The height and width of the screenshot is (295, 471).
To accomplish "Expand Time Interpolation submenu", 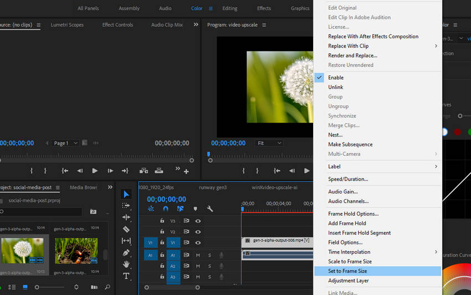I will pyautogui.click(x=436, y=252).
